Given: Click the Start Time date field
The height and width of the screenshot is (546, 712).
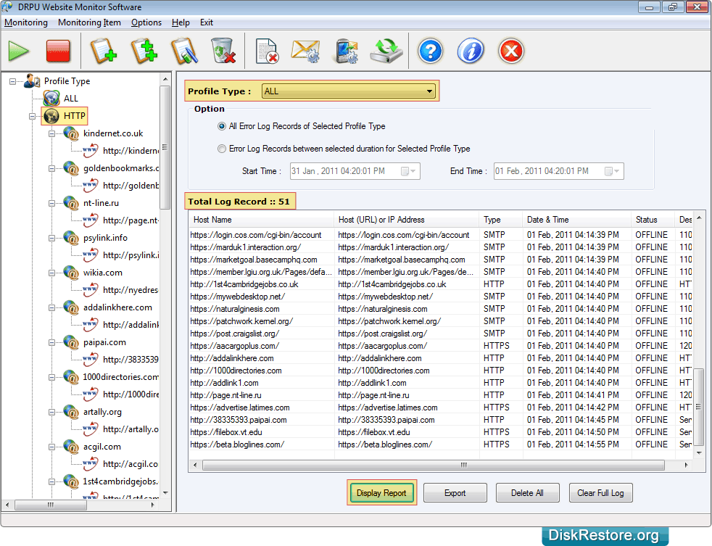Looking at the screenshot, I should tap(355, 171).
